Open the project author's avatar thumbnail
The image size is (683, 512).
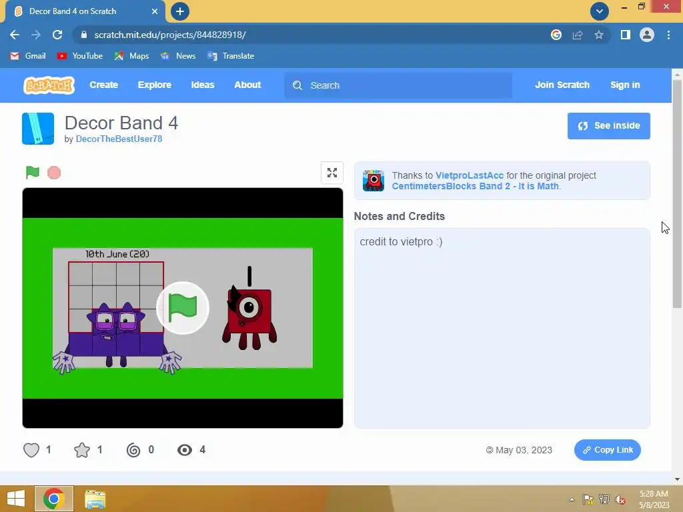[x=38, y=129]
